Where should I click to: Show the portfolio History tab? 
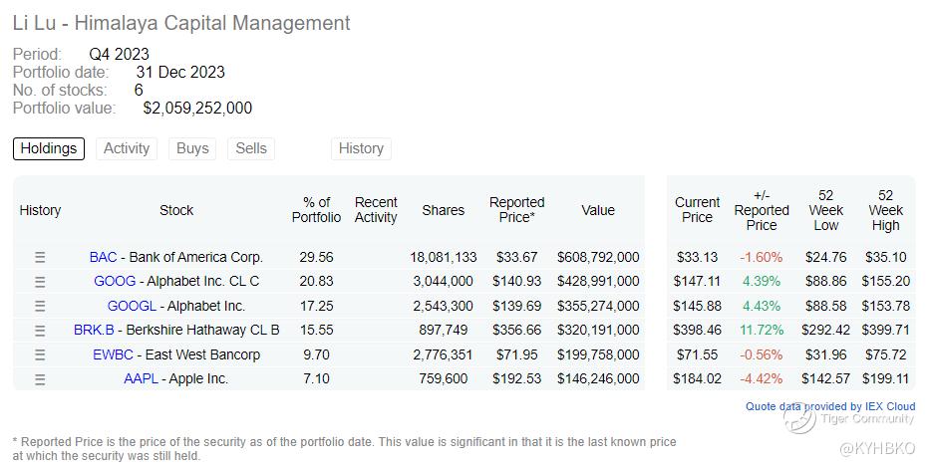[361, 148]
